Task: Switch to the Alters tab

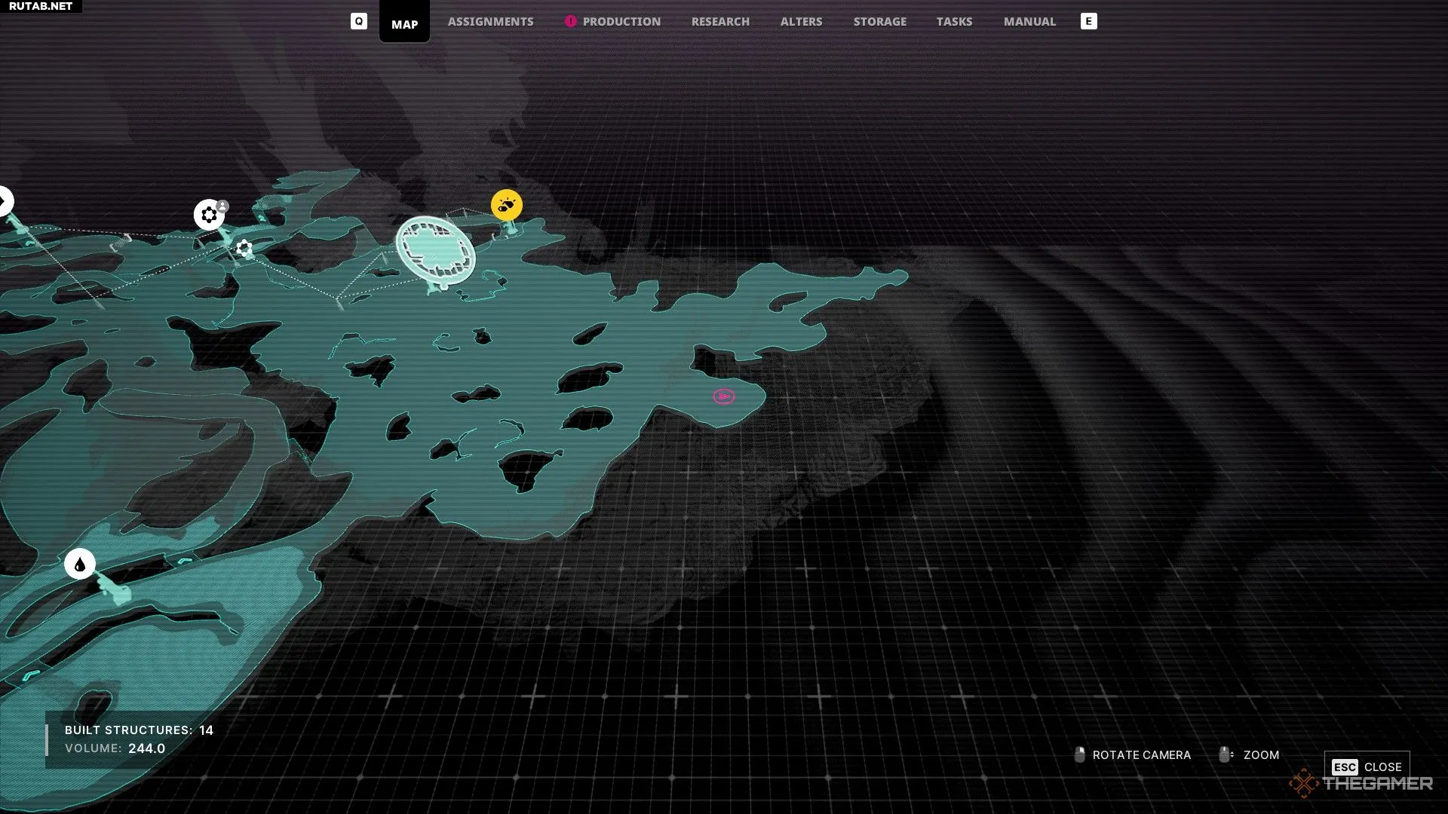Action: pos(801,22)
